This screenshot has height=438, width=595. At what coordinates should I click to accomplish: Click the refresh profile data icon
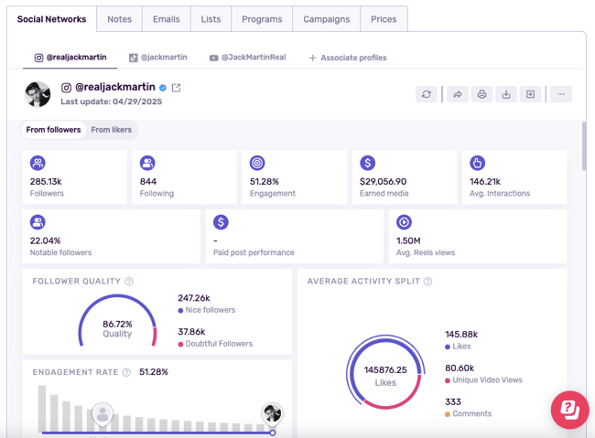(x=427, y=94)
